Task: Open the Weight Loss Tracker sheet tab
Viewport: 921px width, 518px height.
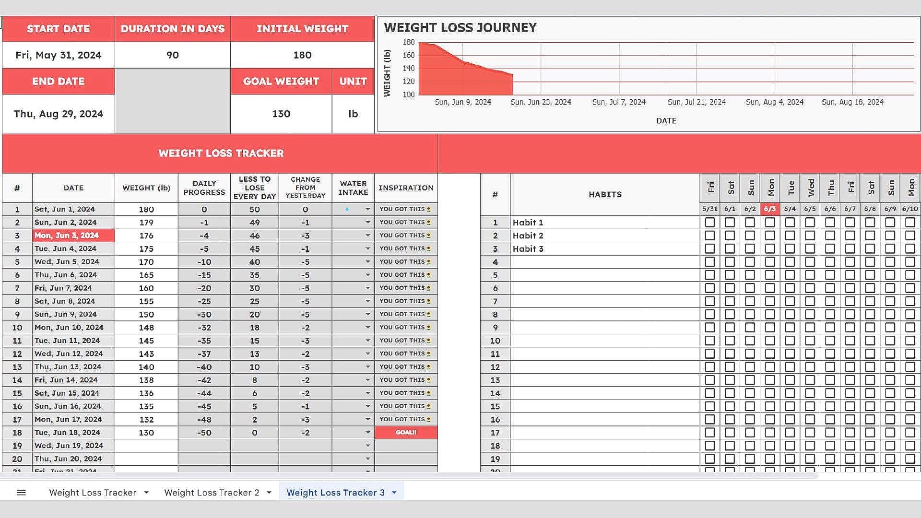Action: pos(93,493)
